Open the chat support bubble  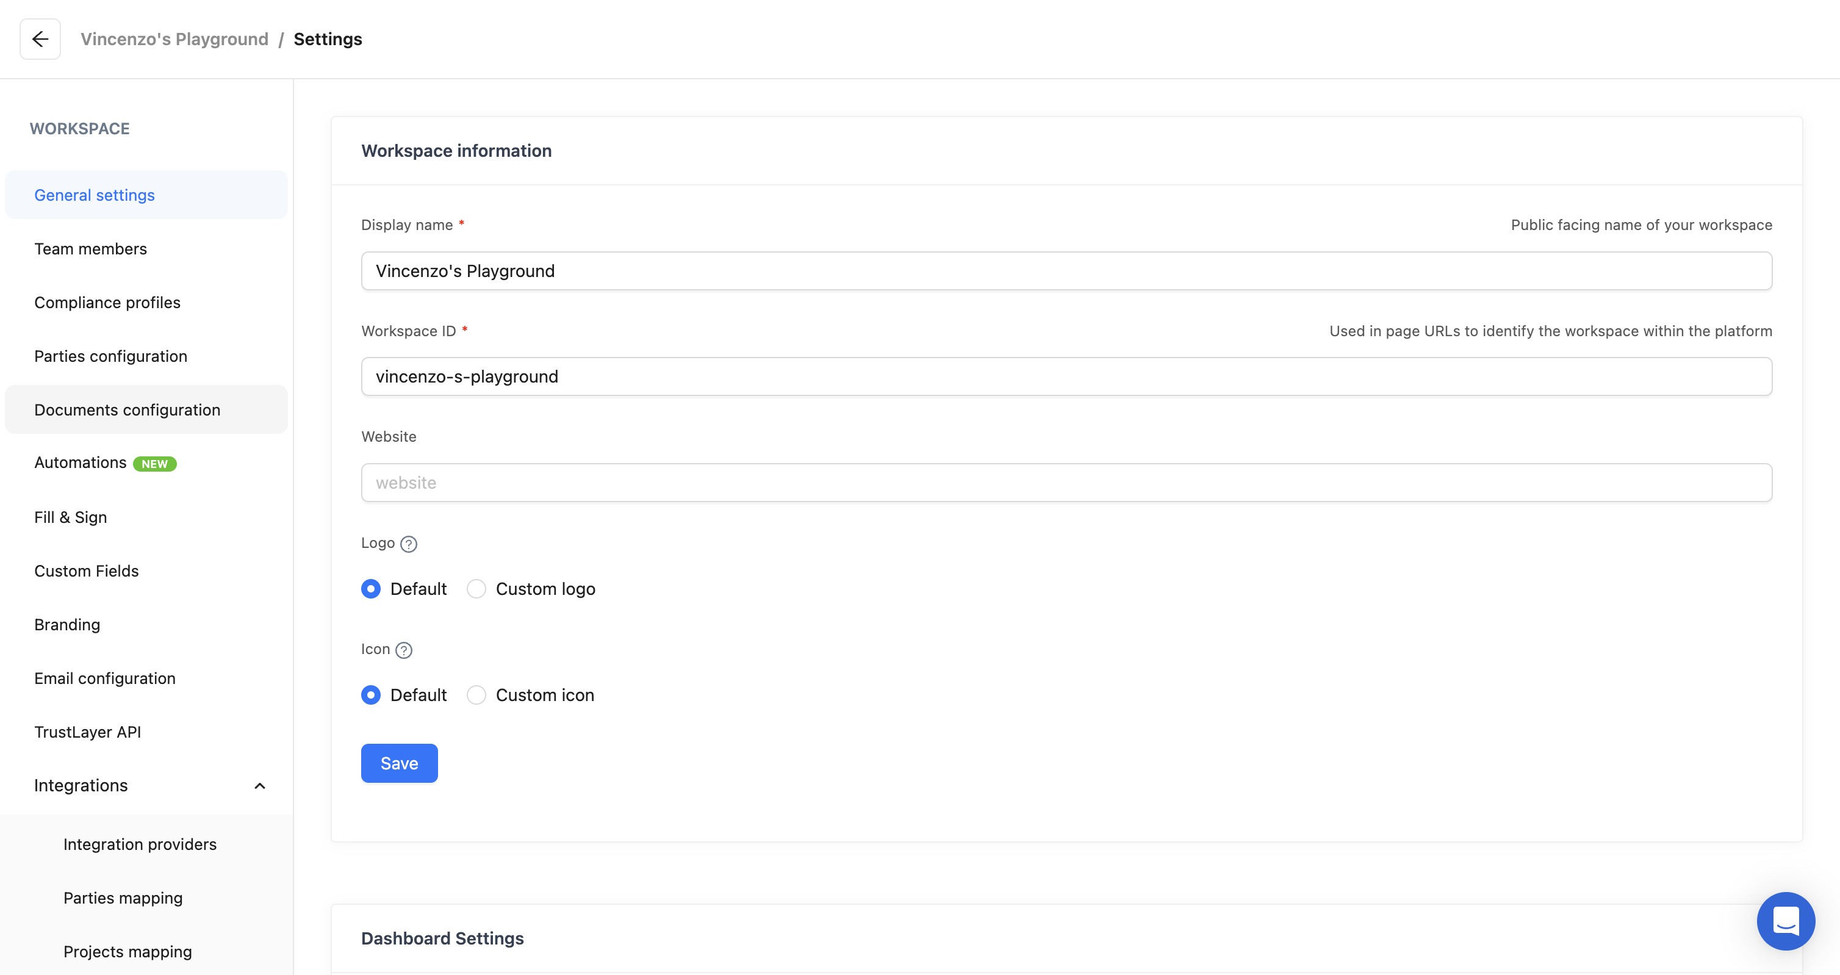(1785, 921)
